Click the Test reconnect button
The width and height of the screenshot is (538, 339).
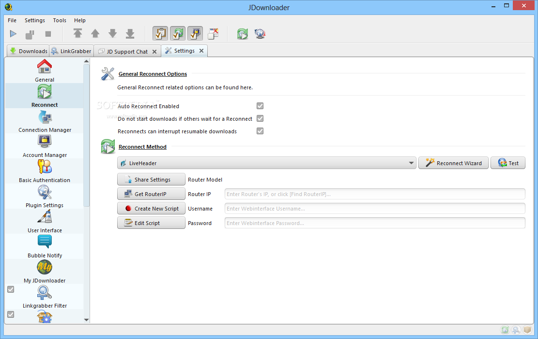[x=508, y=163]
